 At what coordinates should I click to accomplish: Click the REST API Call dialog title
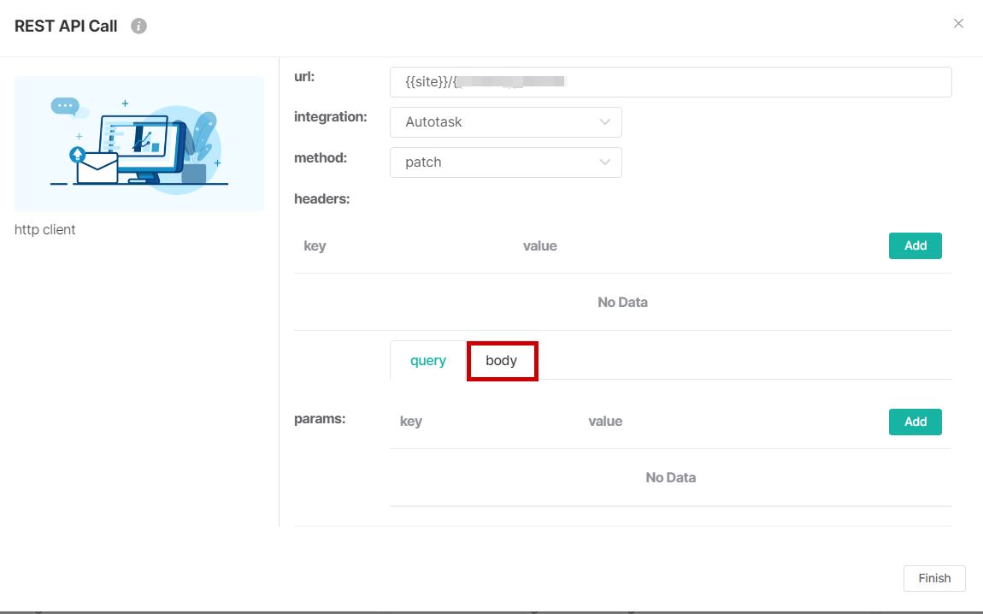point(66,26)
